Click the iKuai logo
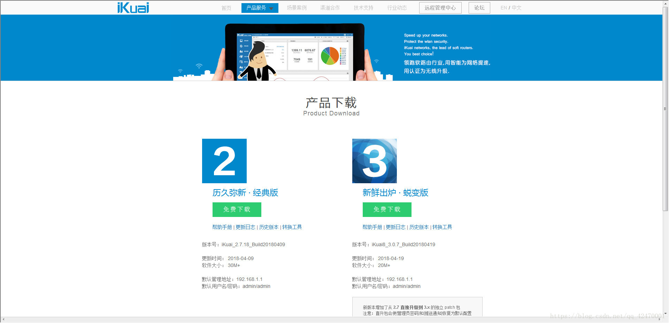This screenshot has height=323, width=669. click(x=133, y=8)
